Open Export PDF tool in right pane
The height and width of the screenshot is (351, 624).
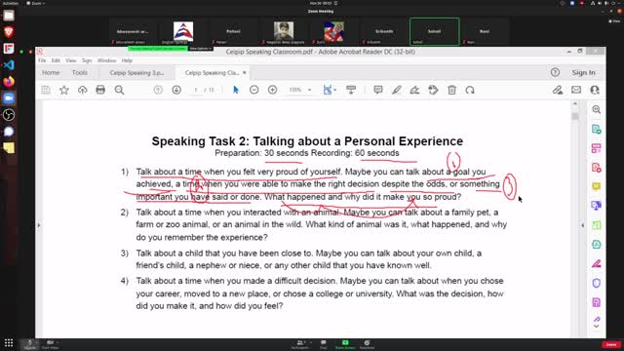pos(596,129)
